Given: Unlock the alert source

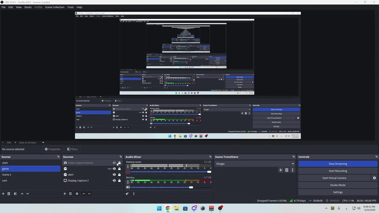Looking at the screenshot, I should [119, 175].
